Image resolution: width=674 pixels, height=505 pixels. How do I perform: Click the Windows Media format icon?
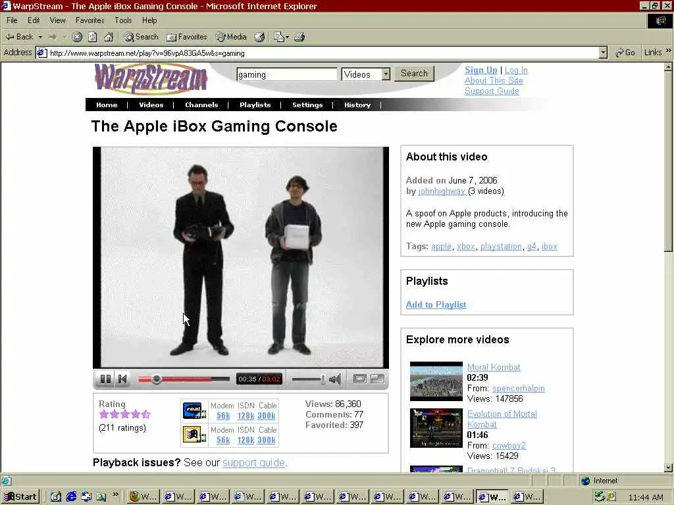coord(194,435)
